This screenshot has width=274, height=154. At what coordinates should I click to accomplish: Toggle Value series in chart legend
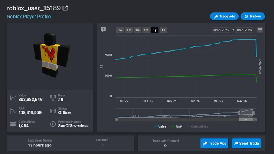pos(160,127)
